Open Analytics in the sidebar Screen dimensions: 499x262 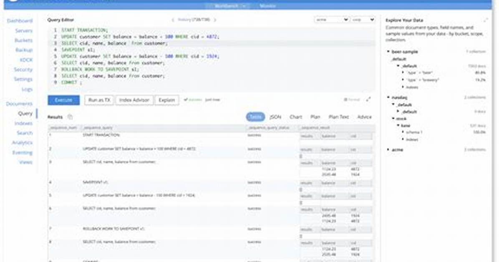(x=22, y=143)
